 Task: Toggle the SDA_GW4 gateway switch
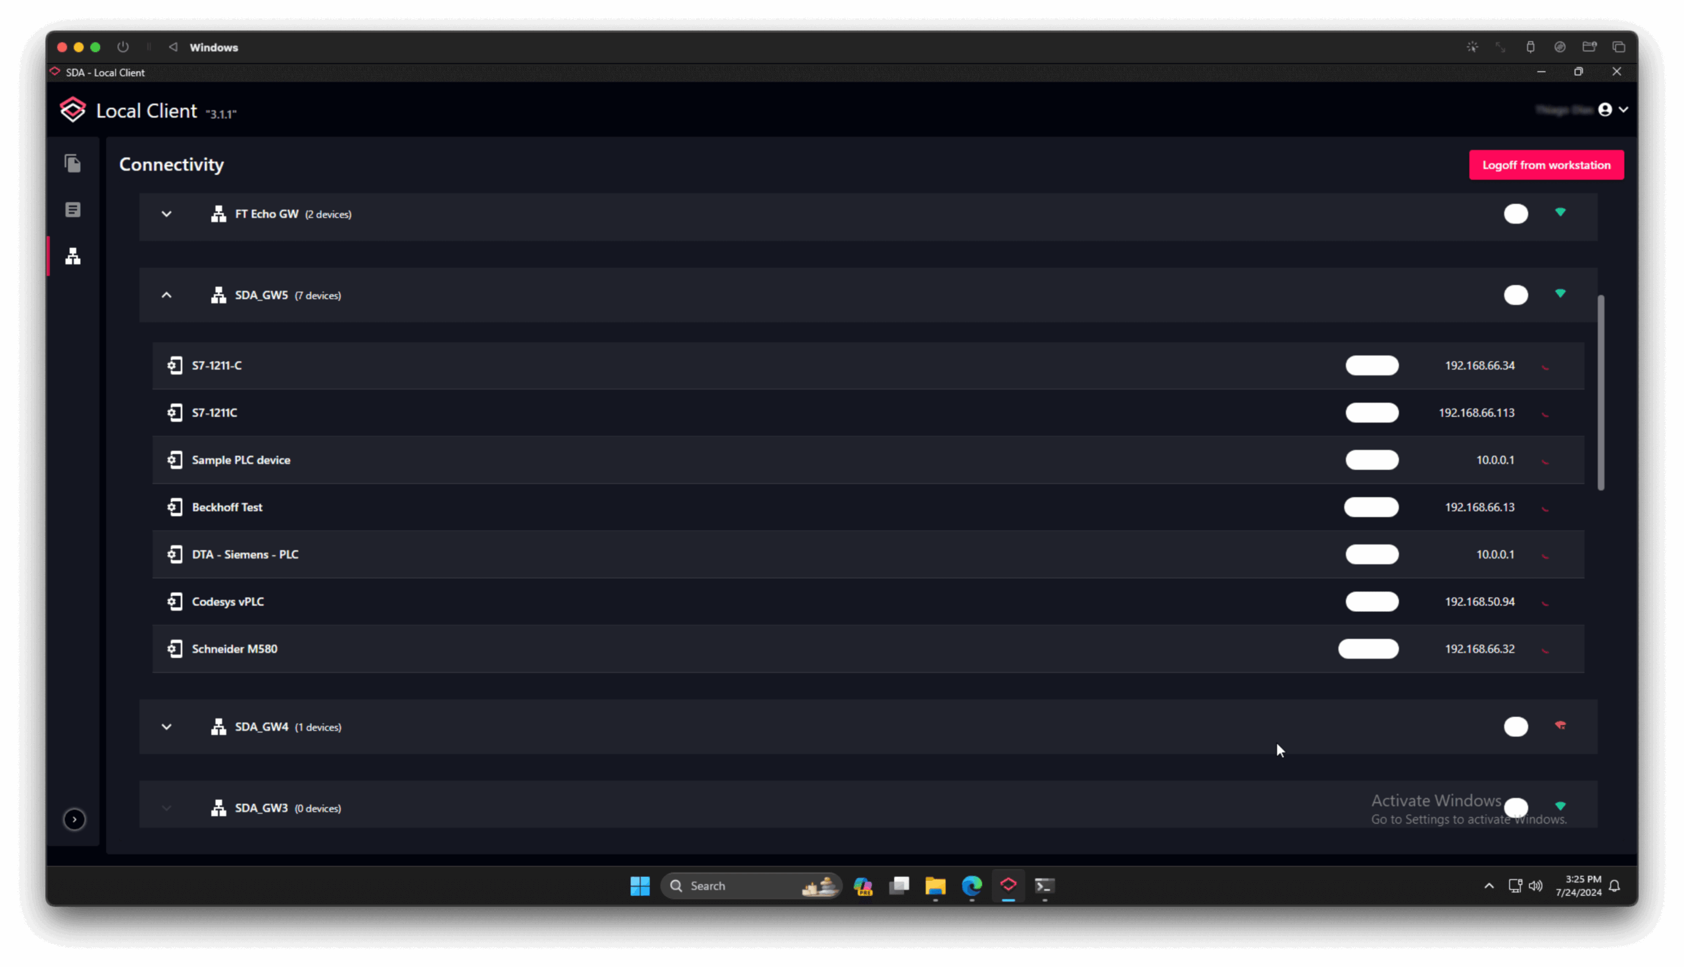[1516, 727]
